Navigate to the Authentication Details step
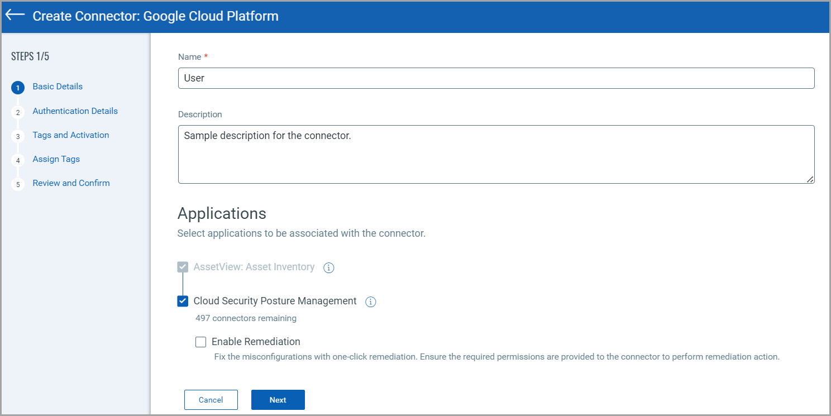The width and height of the screenshot is (831, 416). pos(75,111)
